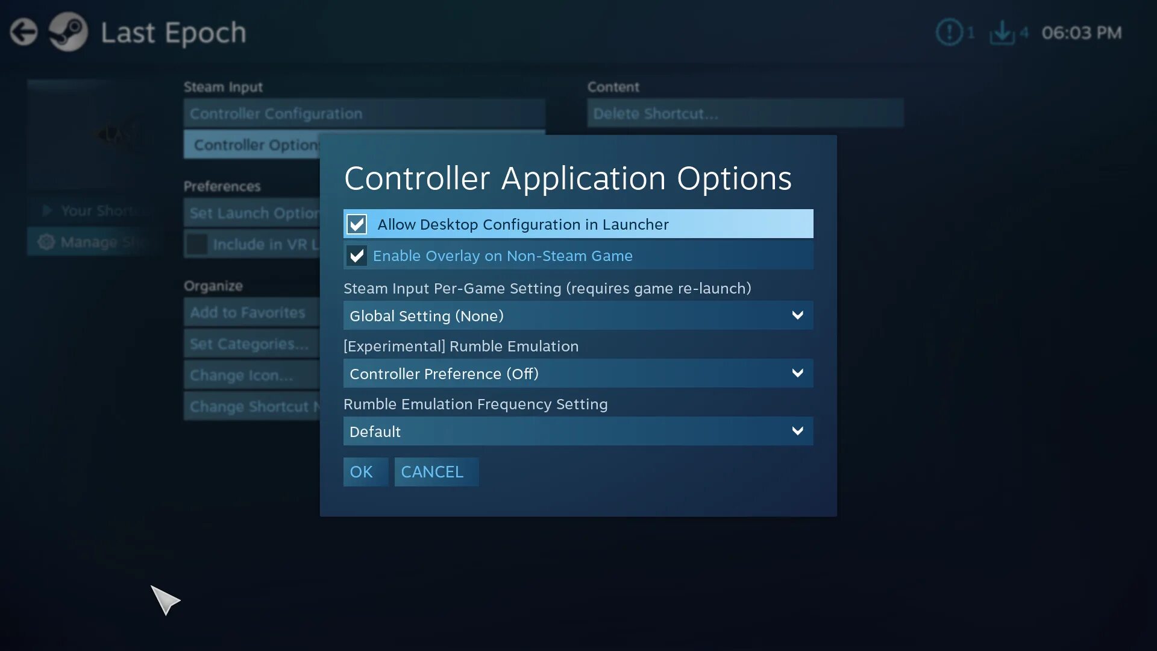Click OK to confirm controller options
The image size is (1157, 651).
362,471
